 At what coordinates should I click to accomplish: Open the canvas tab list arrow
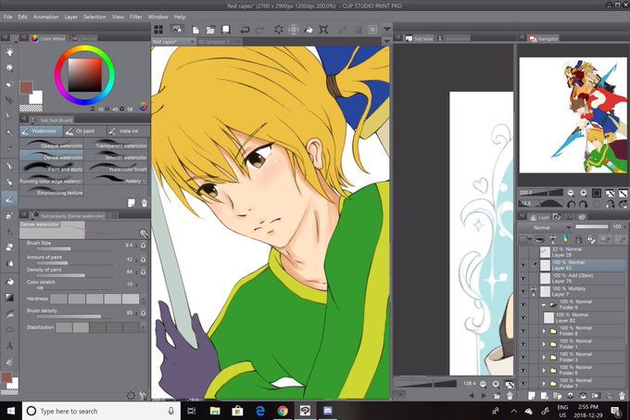click(386, 42)
